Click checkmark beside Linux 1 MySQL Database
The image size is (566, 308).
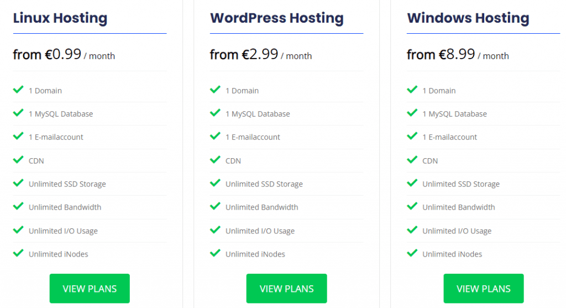point(18,113)
